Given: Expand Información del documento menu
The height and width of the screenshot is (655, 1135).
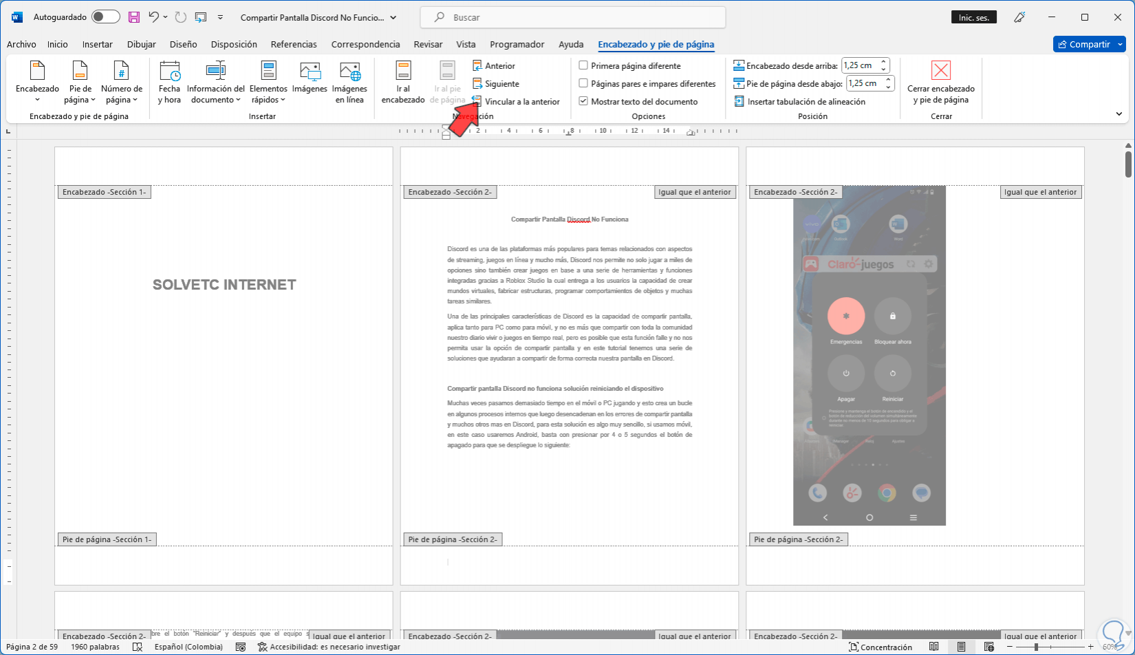Looking at the screenshot, I should click(216, 83).
